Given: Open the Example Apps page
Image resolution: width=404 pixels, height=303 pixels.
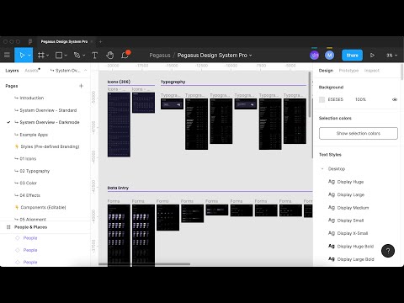Looking at the screenshot, I should 34,135.
